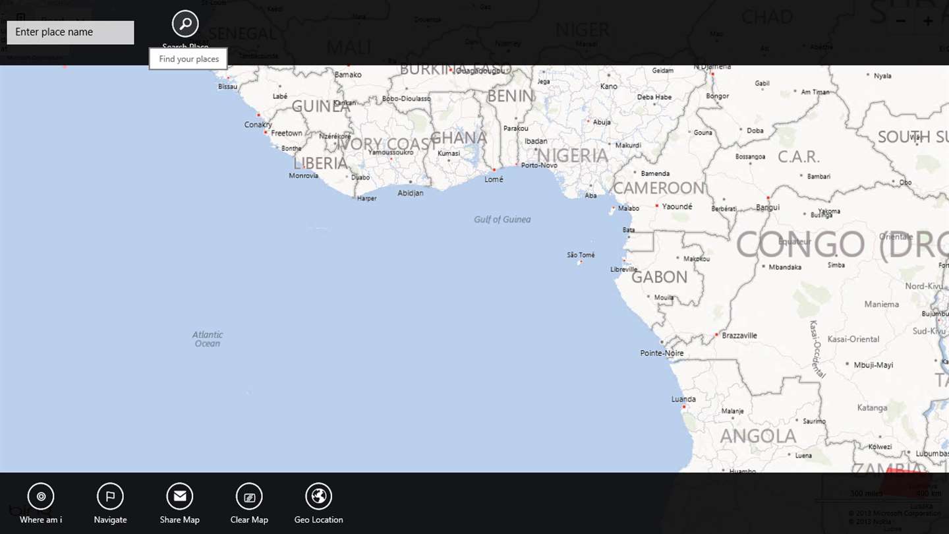Click the GHANA country label
The width and height of the screenshot is (949, 534).
(x=459, y=138)
